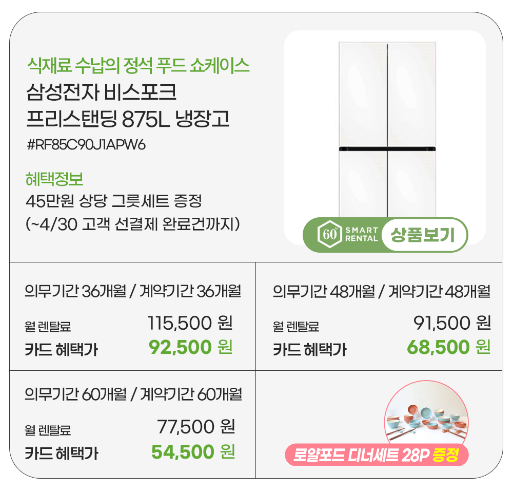Click the 삼성전자 비스포크 product title
This screenshot has width=513, height=491.
pyautogui.click(x=101, y=95)
